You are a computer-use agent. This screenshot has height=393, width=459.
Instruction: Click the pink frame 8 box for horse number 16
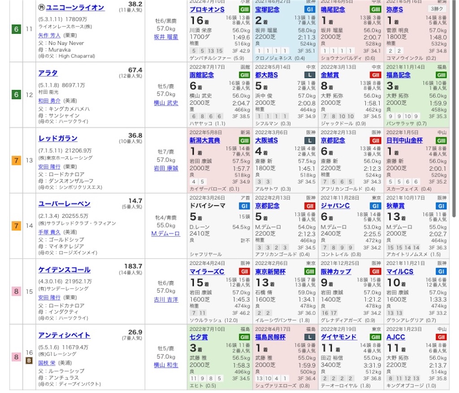click(16, 357)
